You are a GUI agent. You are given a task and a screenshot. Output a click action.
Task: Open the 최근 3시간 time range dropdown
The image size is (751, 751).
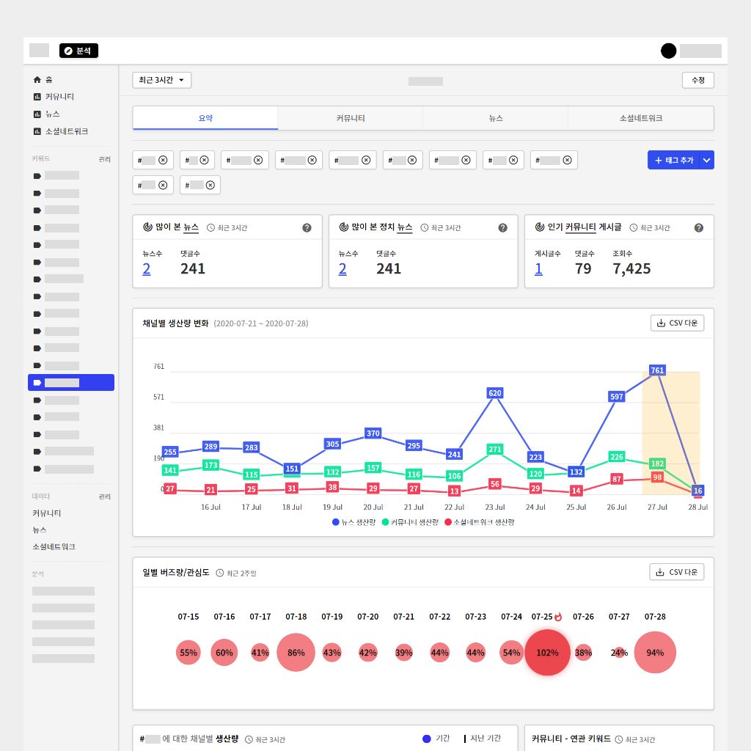coord(162,80)
